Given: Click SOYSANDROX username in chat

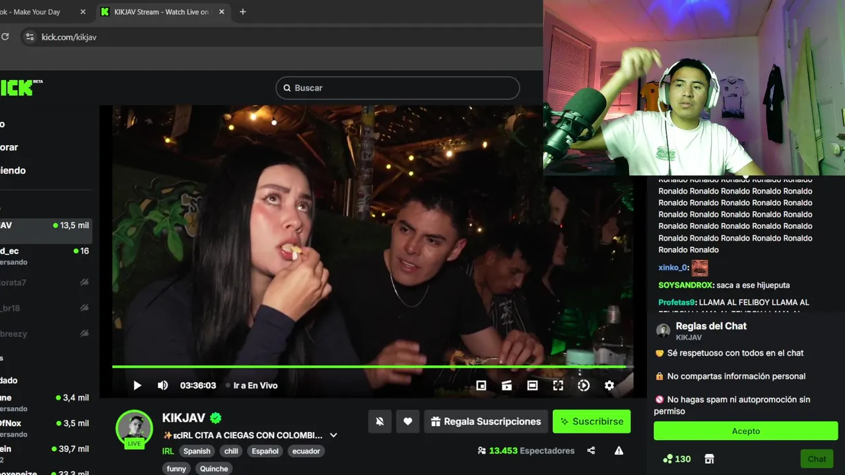Looking at the screenshot, I should point(686,285).
